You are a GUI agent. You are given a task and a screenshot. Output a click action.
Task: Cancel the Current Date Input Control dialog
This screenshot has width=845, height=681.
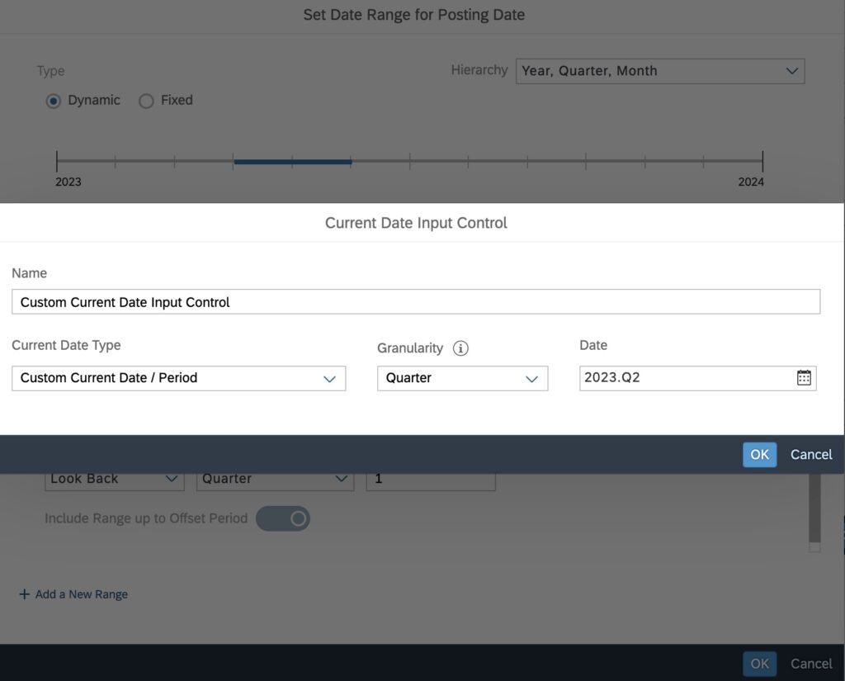click(x=811, y=455)
